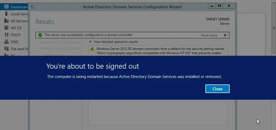The width and height of the screenshot is (276, 130).
Task: Click the File and Storage Services icon
Action: pos(6,49)
